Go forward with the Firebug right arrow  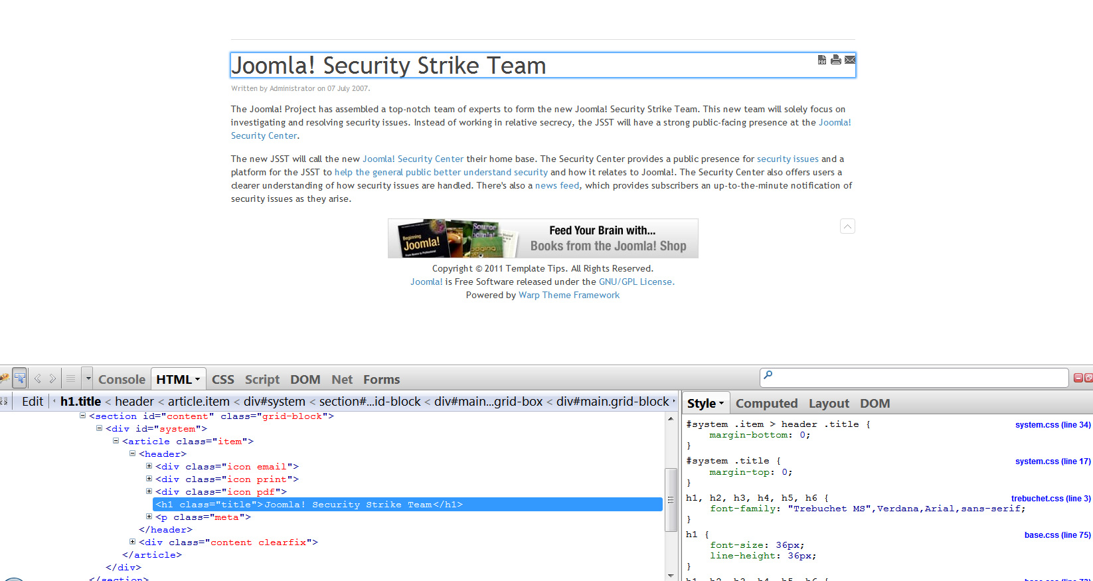(52, 378)
